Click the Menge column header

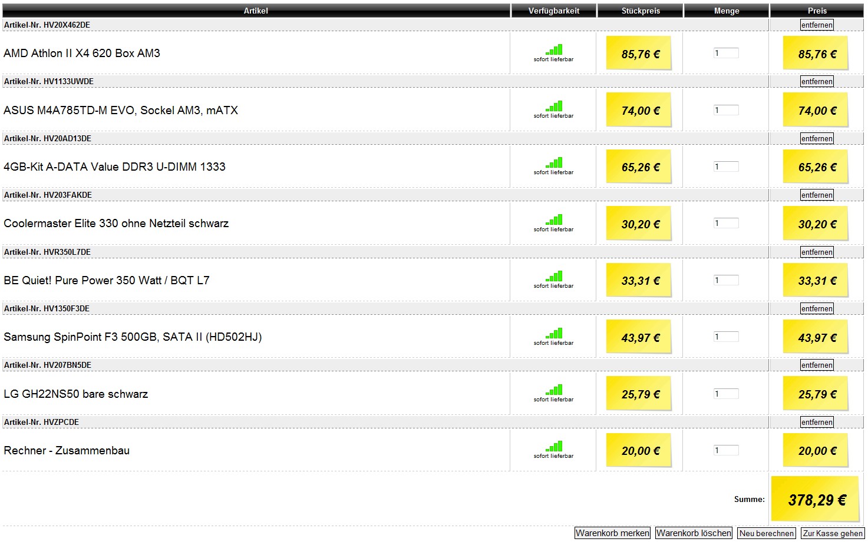tap(727, 11)
